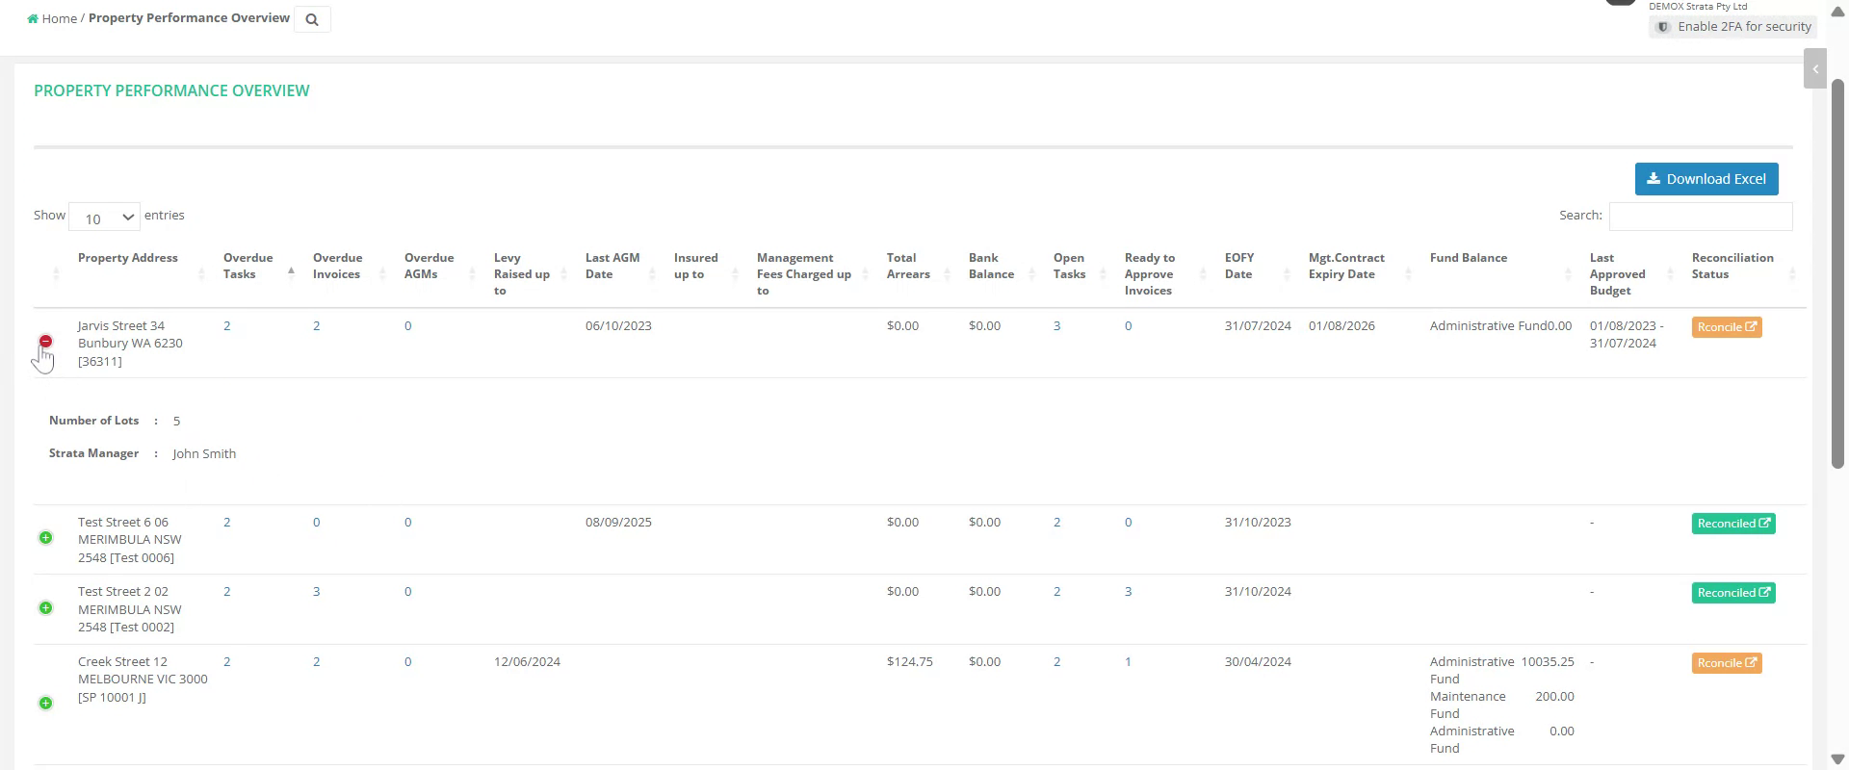Select Strata Manager name John Smith
The image size is (1849, 770).
204,454
